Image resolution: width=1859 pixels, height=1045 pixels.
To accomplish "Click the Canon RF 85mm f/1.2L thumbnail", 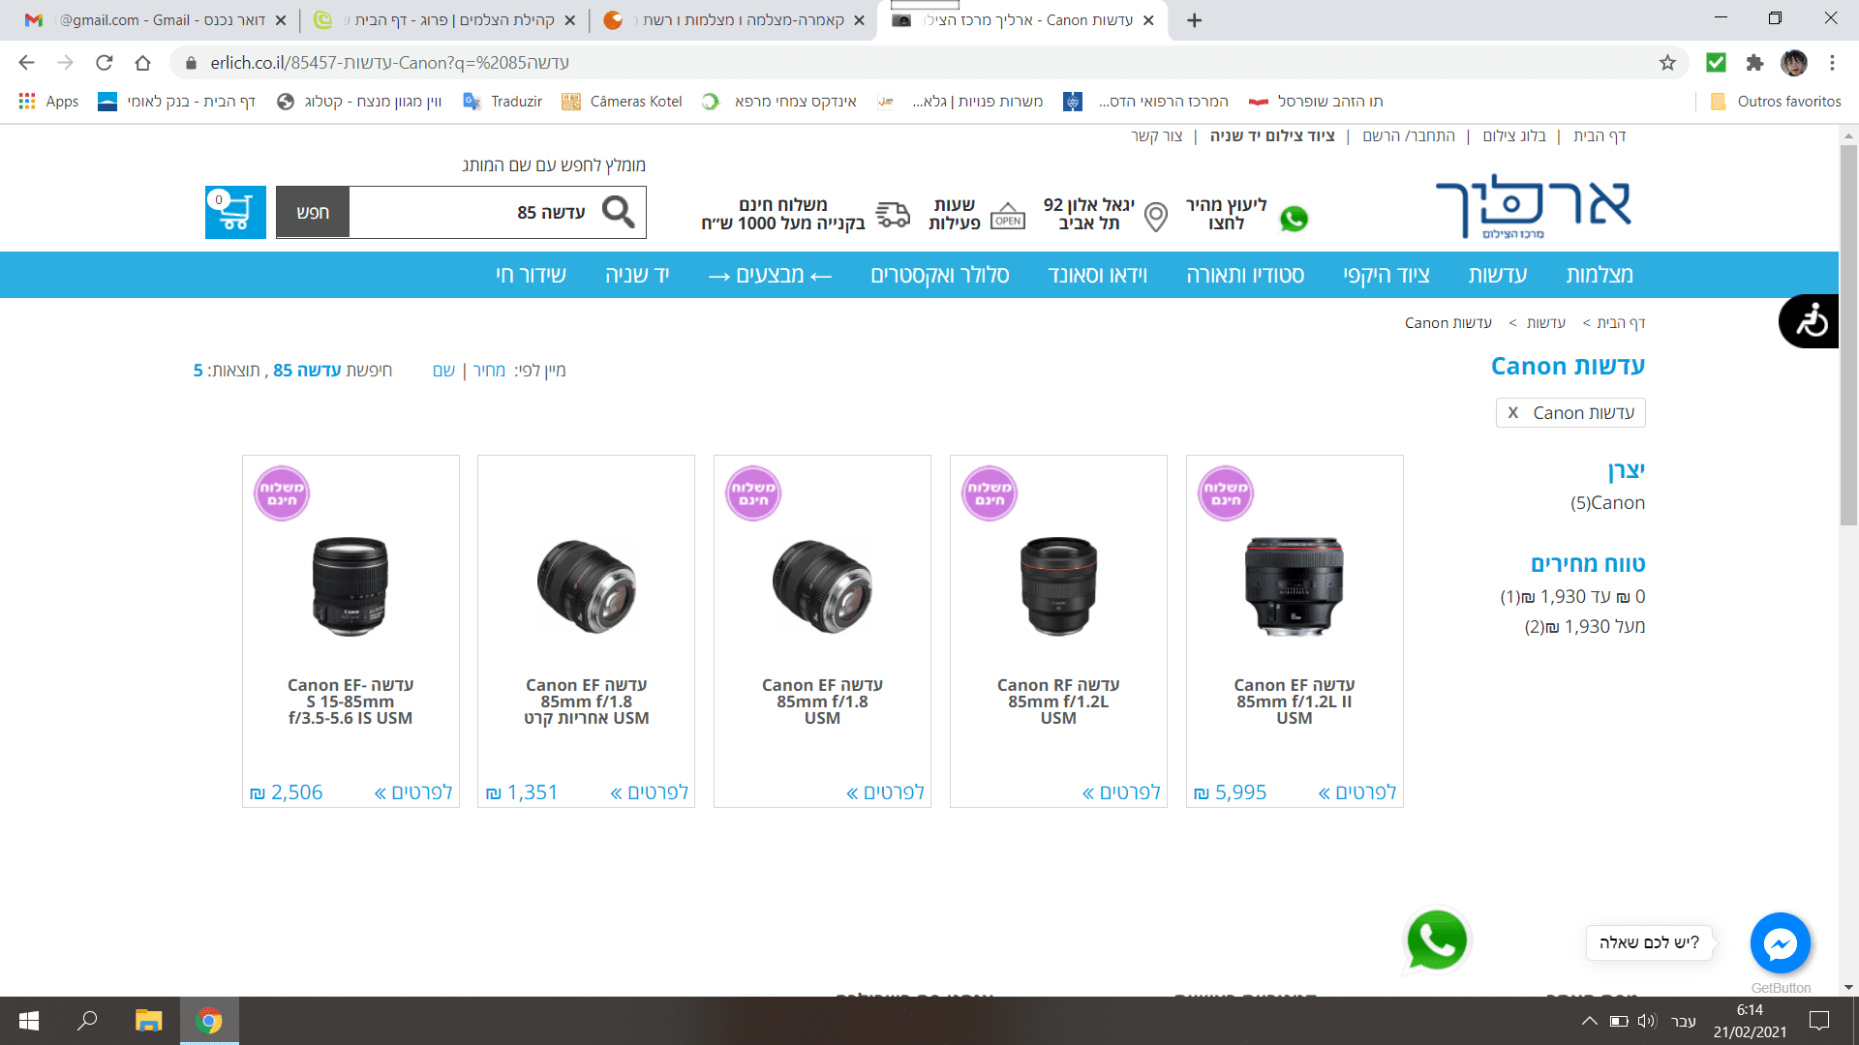I will pos(1058,585).
